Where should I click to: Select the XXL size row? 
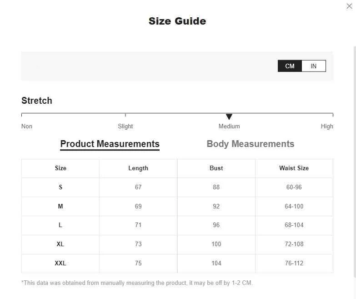(177, 264)
